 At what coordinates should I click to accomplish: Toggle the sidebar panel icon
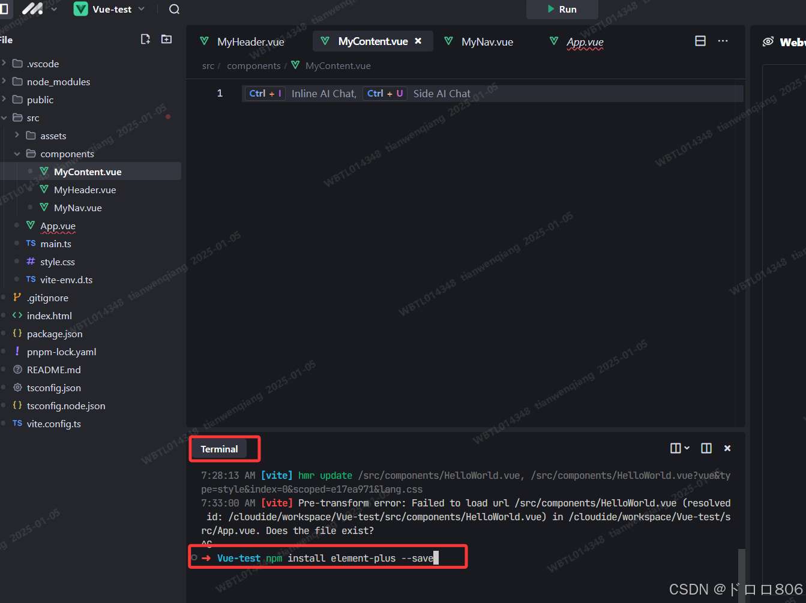pyautogui.click(x=5, y=9)
